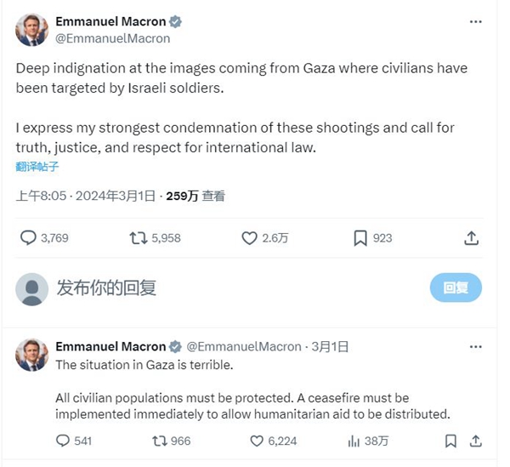Share the second tweet
Image resolution: width=510 pixels, height=467 pixels.
[x=476, y=441]
